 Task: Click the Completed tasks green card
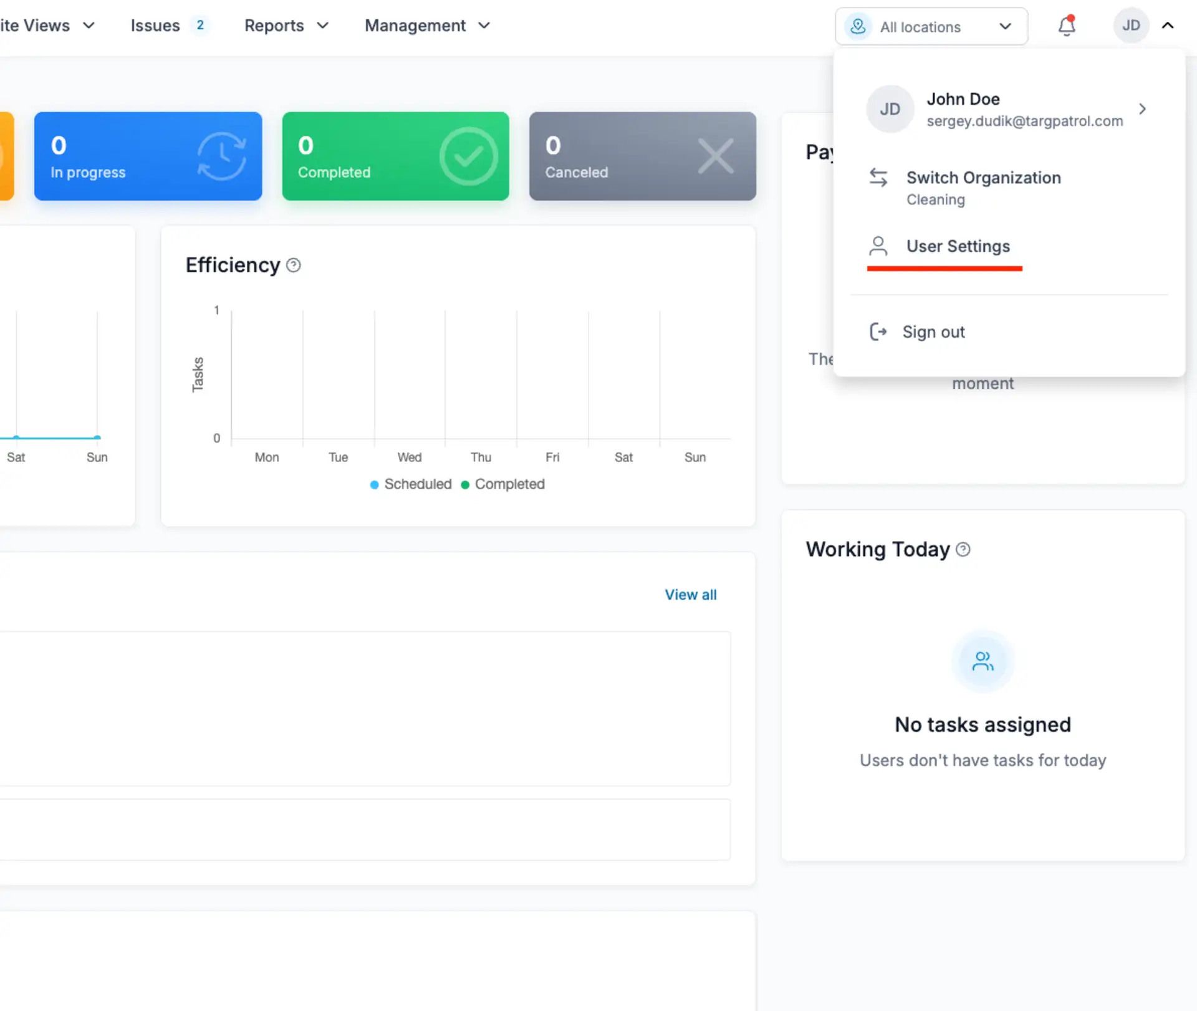click(395, 156)
